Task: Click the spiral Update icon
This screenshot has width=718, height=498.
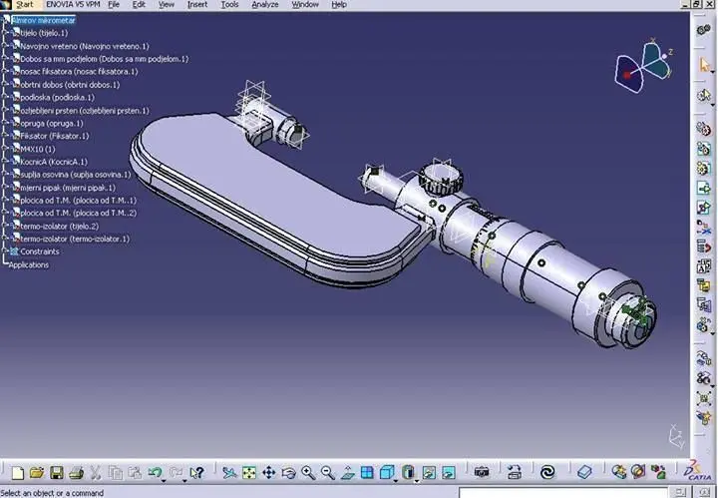Action: [547, 472]
